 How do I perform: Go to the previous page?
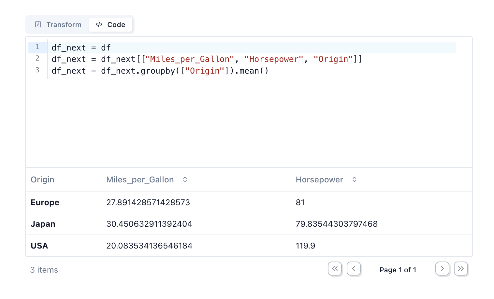tap(354, 269)
